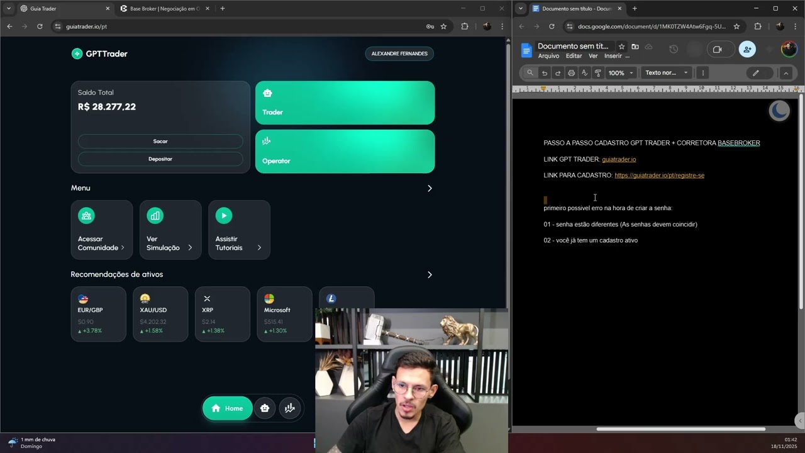Star the Google Docs document
805x453 pixels.
(621, 47)
